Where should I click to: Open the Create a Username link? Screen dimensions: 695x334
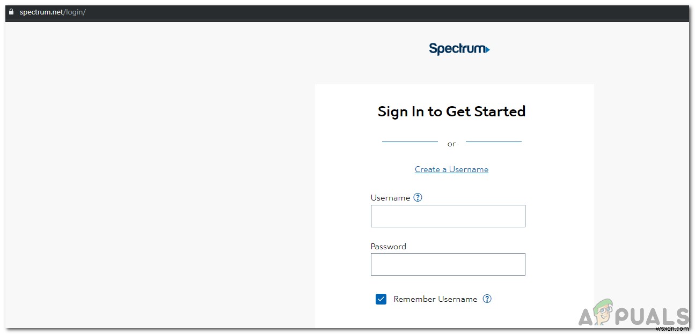pos(451,169)
